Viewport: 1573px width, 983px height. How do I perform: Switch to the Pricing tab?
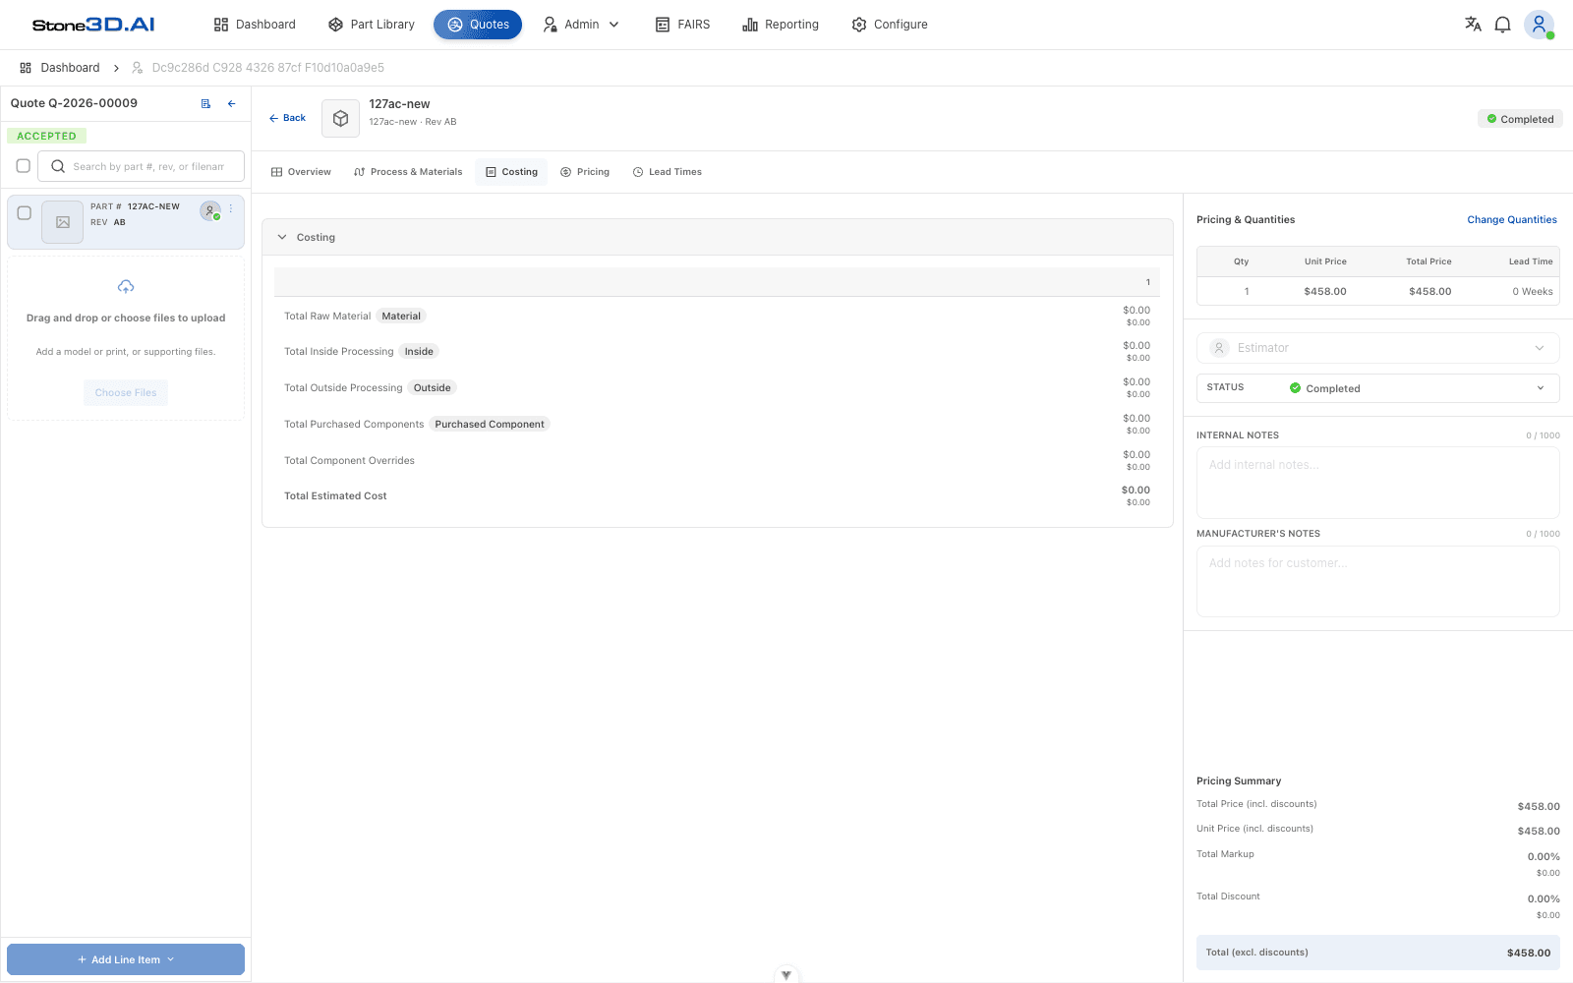585,172
